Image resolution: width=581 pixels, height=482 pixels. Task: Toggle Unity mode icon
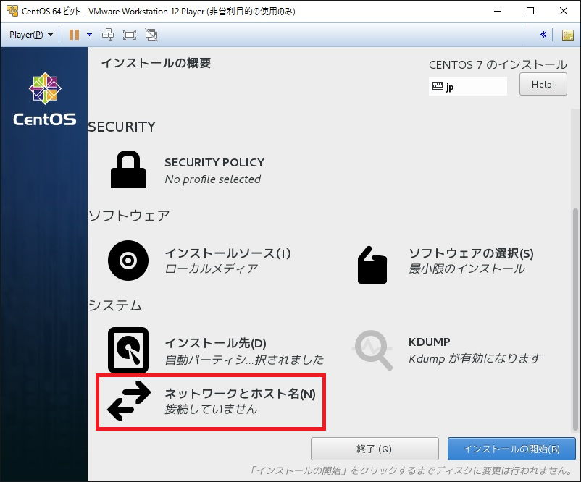pyautogui.click(x=151, y=35)
